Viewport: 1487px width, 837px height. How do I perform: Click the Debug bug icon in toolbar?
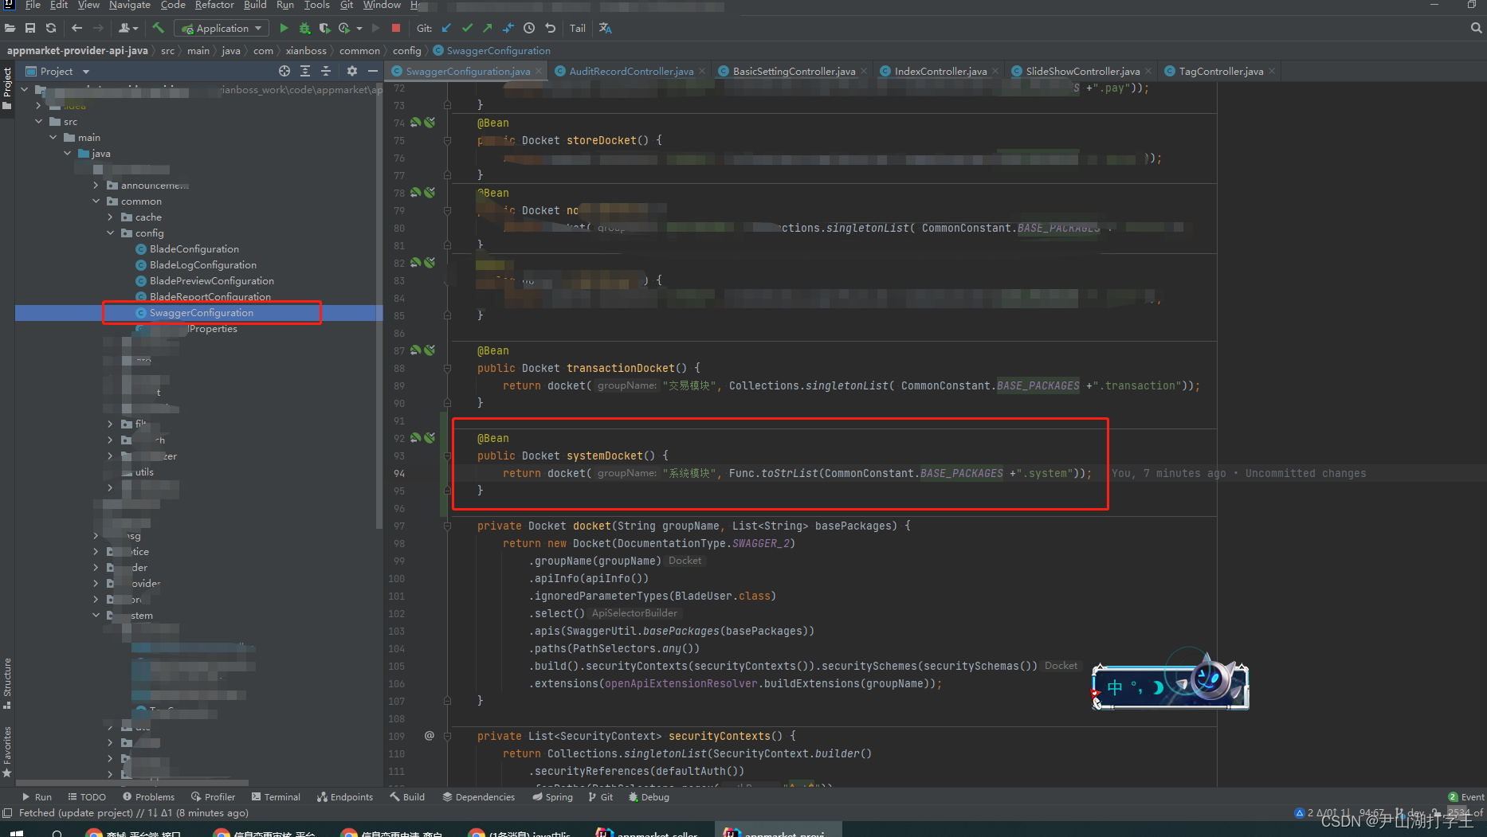(x=304, y=28)
